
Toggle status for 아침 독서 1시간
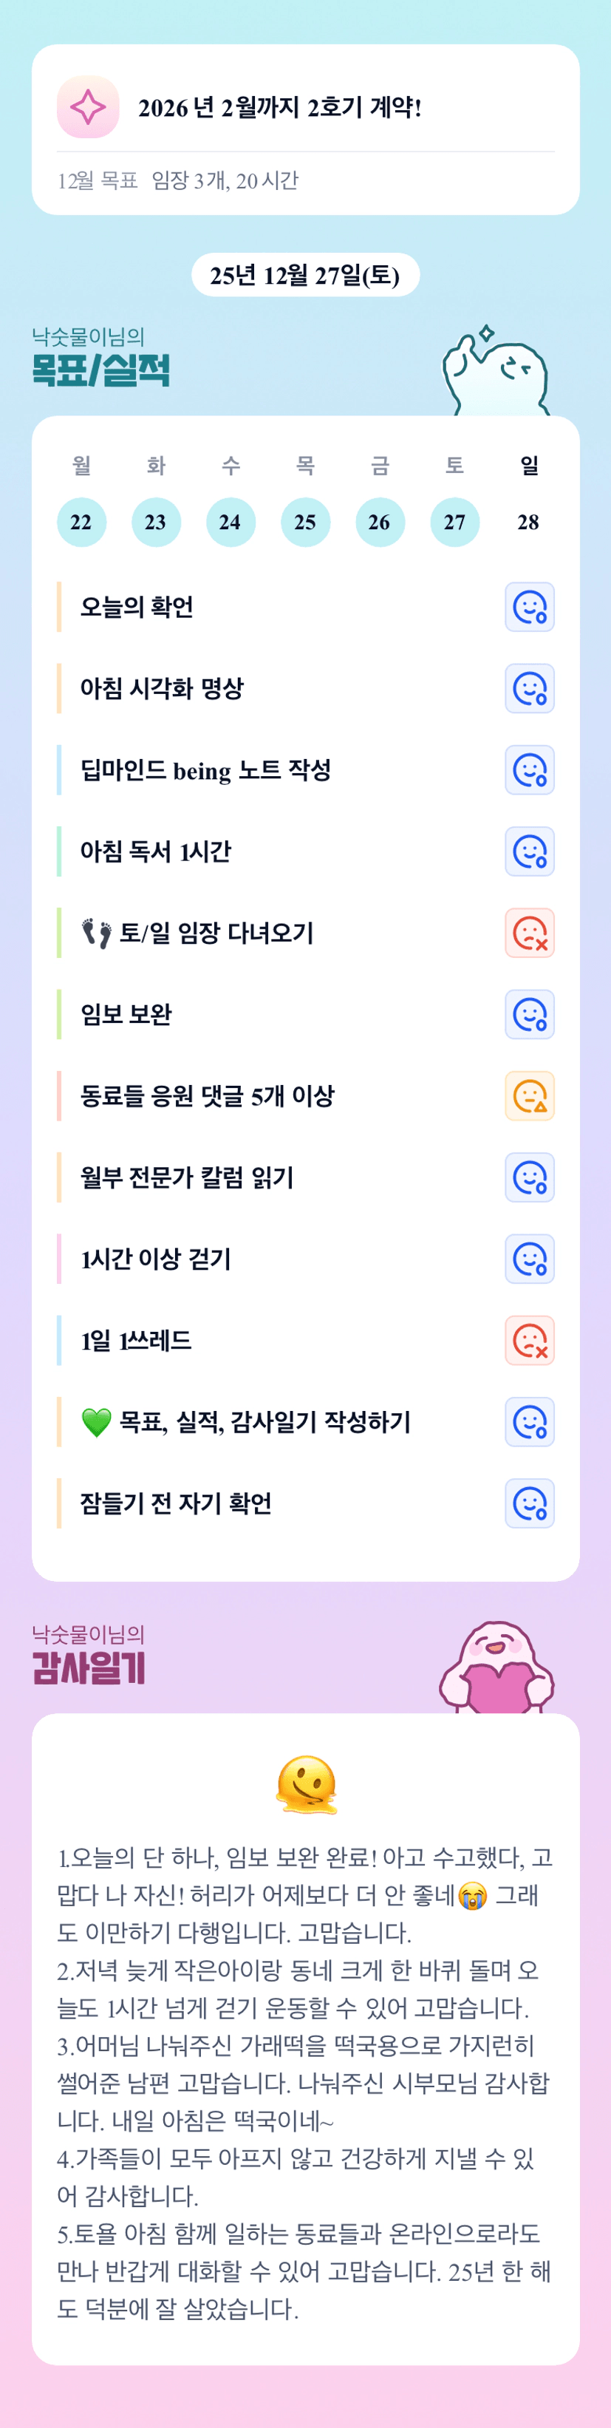(x=529, y=852)
